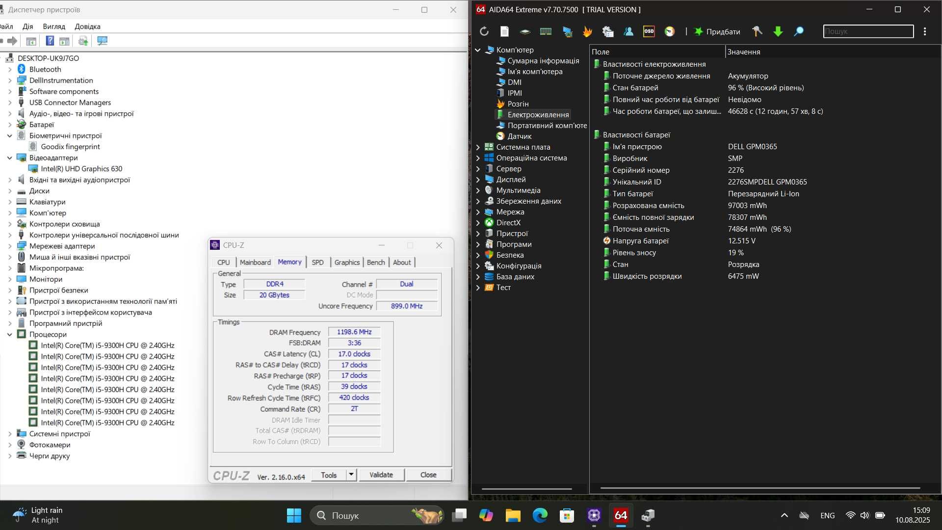This screenshot has height=530, width=942.
Task: Click the AIDA64 flame stability test icon
Action: coord(587,31)
